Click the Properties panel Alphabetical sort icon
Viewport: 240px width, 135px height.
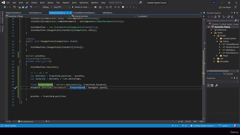click(212, 85)
